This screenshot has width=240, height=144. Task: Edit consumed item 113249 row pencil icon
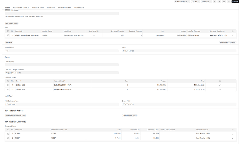pyautogui.click(x=233, y=134)
